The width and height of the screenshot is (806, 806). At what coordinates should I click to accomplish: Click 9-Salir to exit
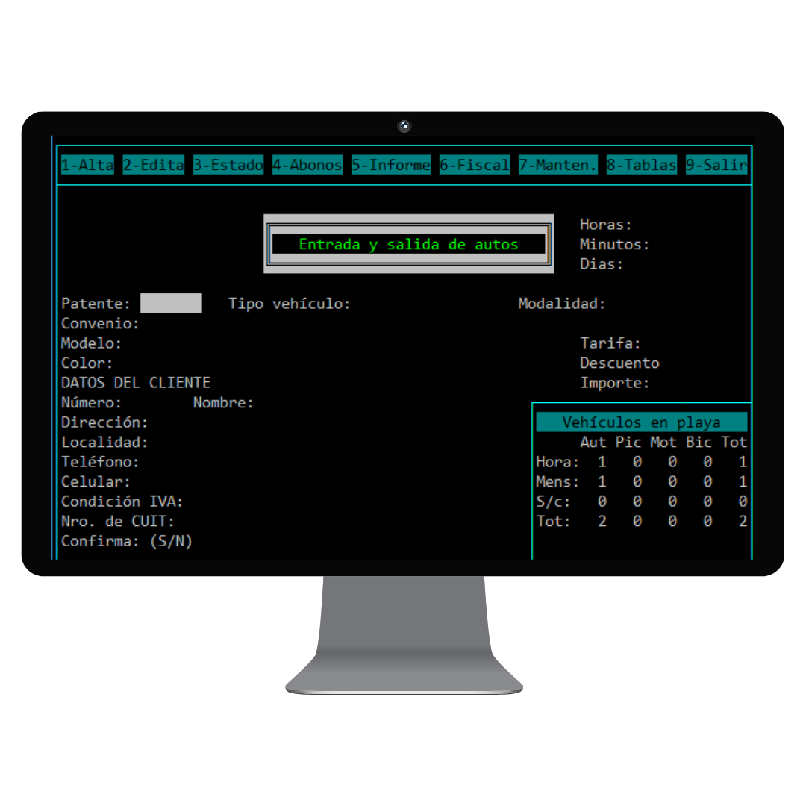[716, 165]
